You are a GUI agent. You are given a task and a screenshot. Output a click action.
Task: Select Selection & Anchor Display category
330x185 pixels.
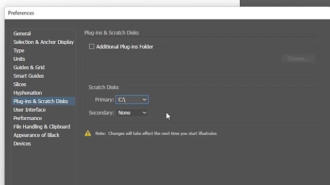click(43, 42)
